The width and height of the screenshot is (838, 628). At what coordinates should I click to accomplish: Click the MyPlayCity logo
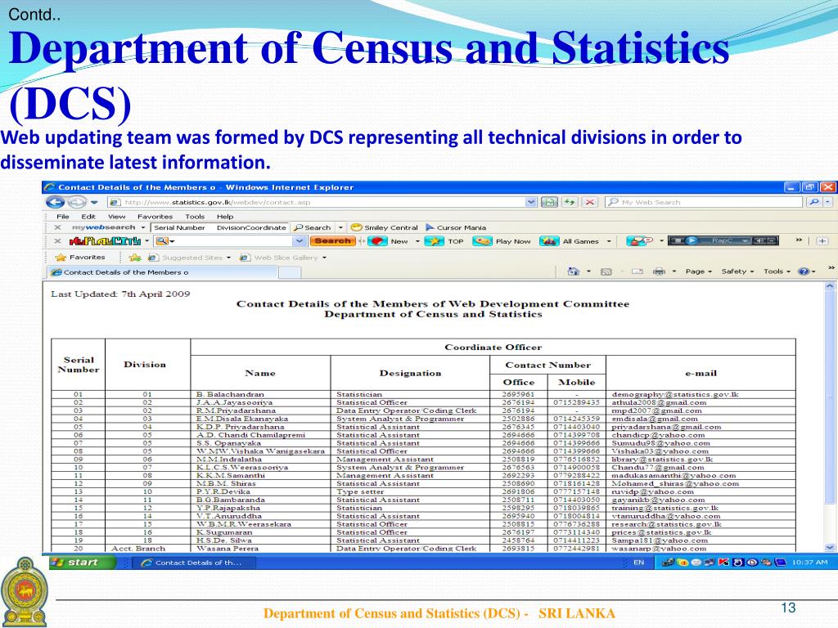click(x=106, y=241)
